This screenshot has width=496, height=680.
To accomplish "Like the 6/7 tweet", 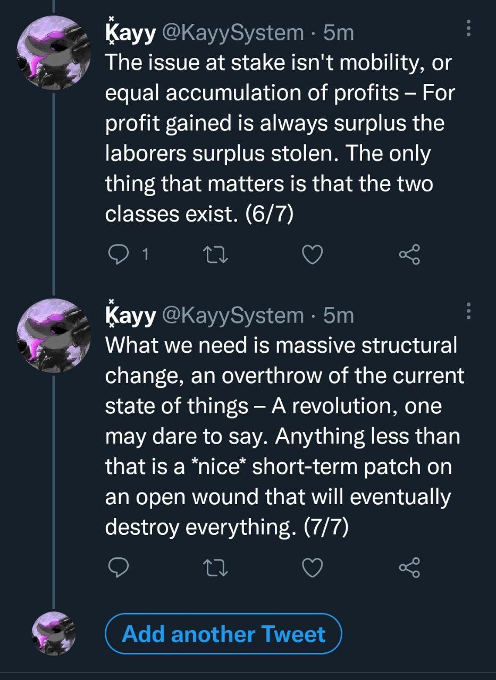I will tap(313, 256).
